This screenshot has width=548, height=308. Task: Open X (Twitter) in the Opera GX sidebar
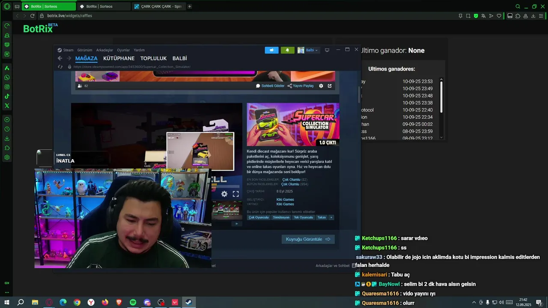(x=7, y=106)
